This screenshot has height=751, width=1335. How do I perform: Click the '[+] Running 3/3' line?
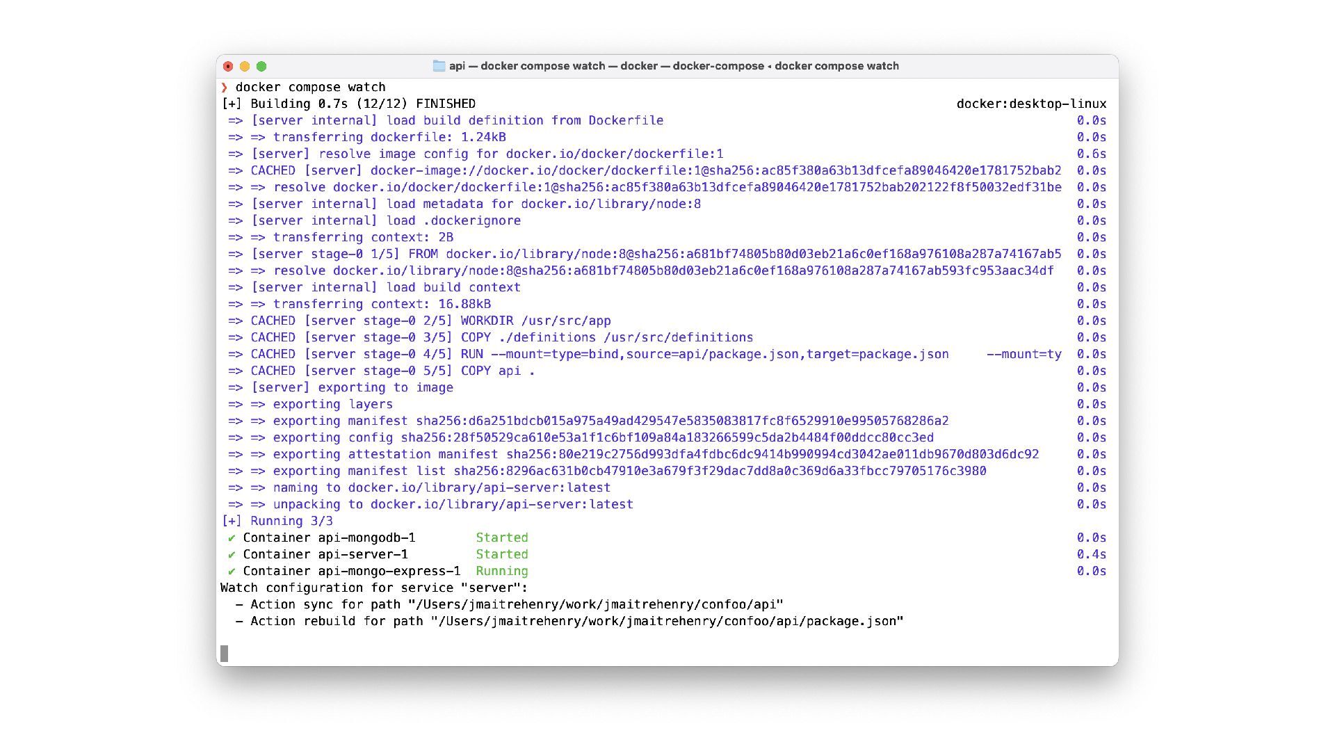[277, 521]
